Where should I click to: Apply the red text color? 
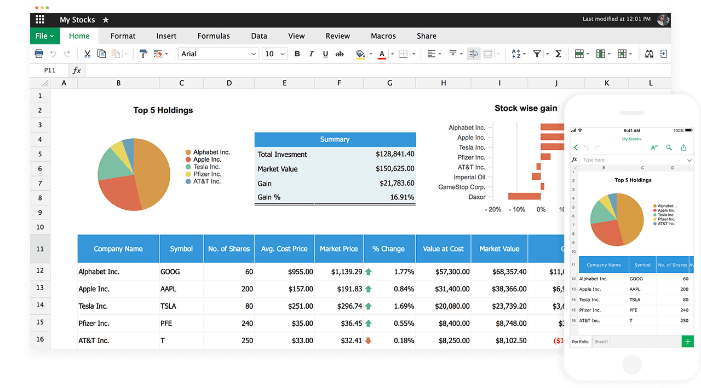point(382,54)
